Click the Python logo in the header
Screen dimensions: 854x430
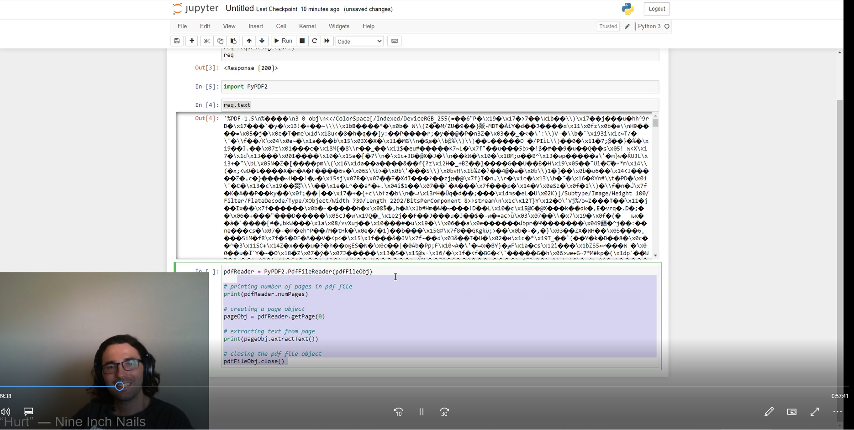pyautogui.click(x=627, y=9)
